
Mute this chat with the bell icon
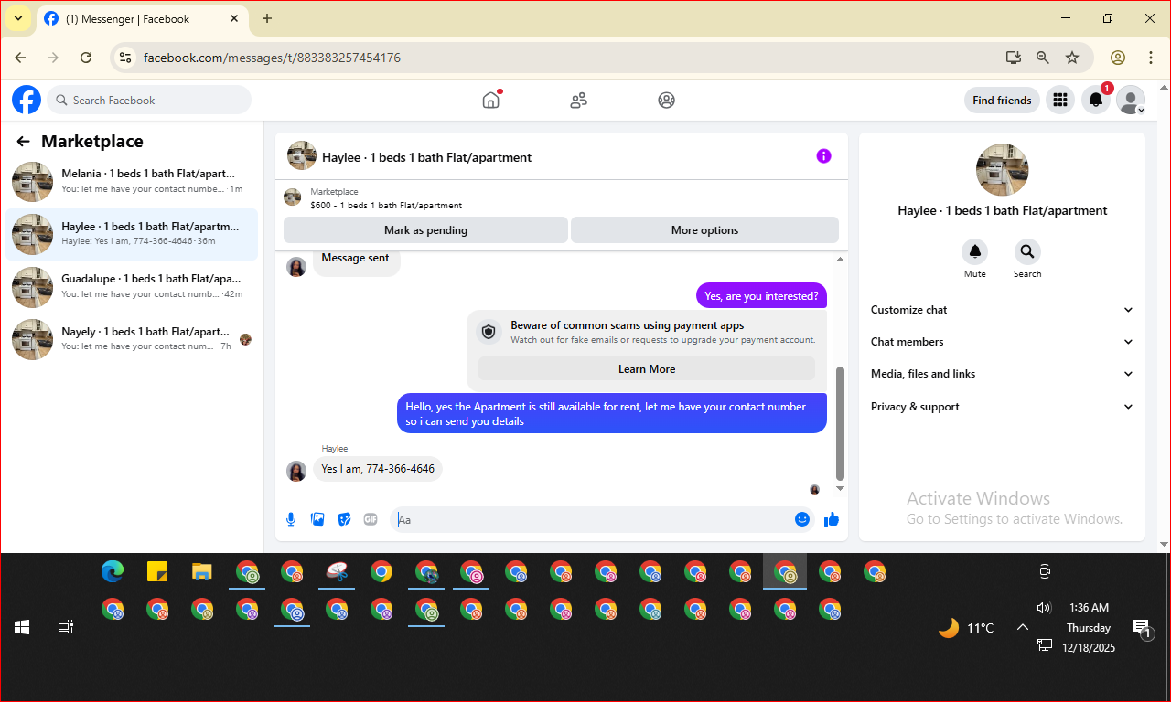pos(975,251)
